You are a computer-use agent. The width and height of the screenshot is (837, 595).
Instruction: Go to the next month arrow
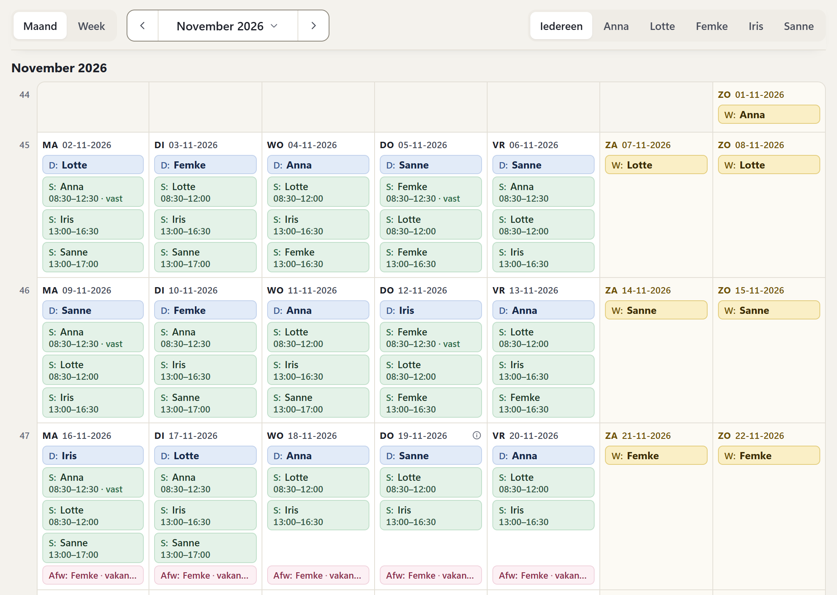[x=313, y=26]
